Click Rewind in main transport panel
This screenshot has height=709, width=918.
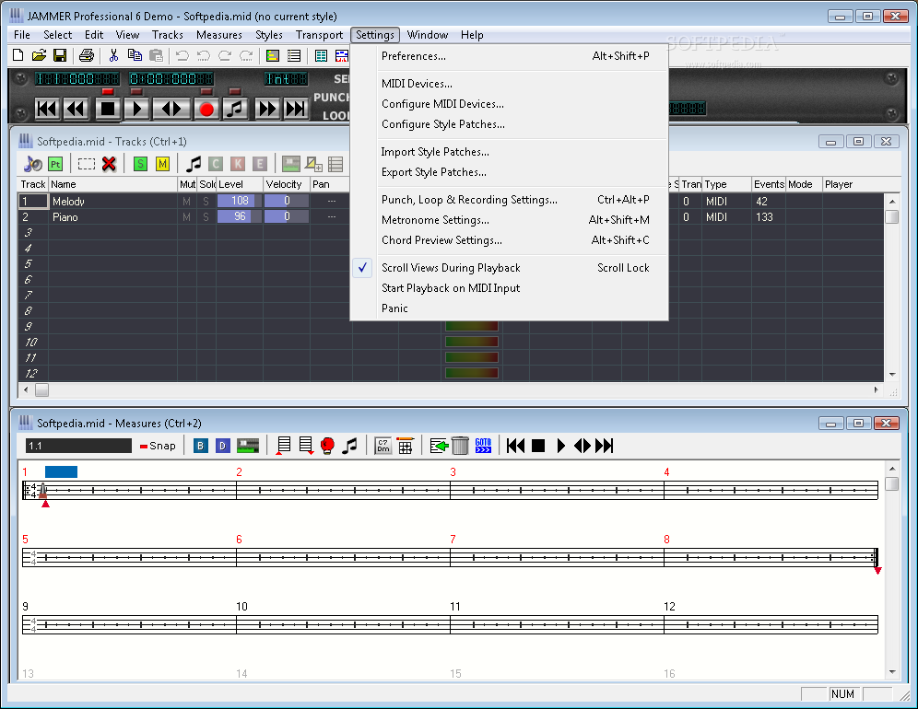[76, 109]
